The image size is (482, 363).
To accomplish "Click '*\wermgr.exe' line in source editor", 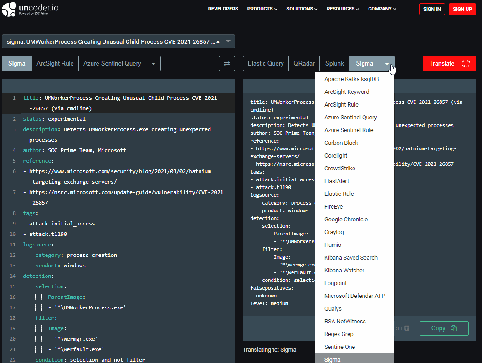I will tap(73, 339).
